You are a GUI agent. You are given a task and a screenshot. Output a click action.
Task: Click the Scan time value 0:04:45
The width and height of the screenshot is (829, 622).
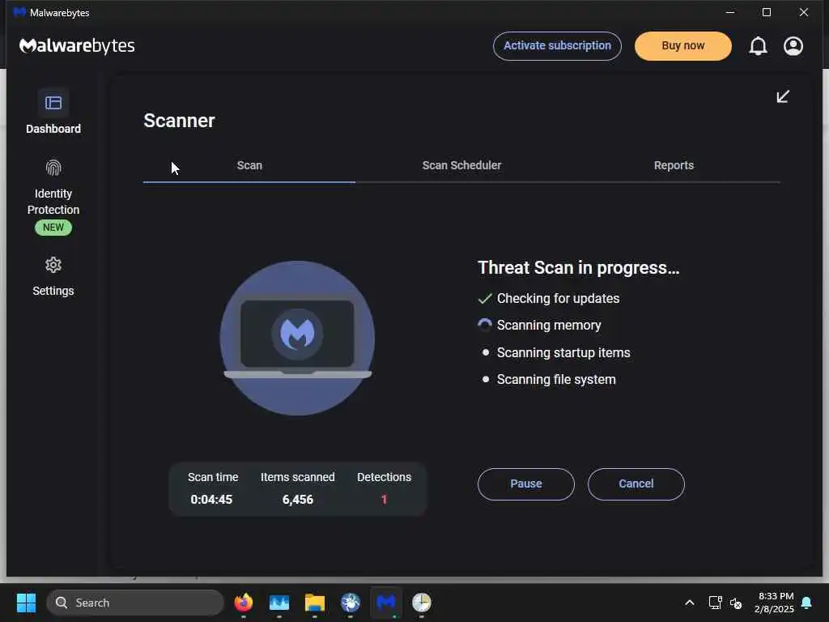(x=211, y=499)
